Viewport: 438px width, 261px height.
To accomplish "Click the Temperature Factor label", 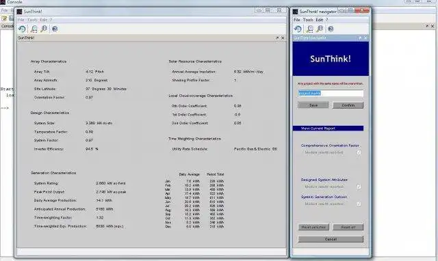I will [x=51, y=132].
